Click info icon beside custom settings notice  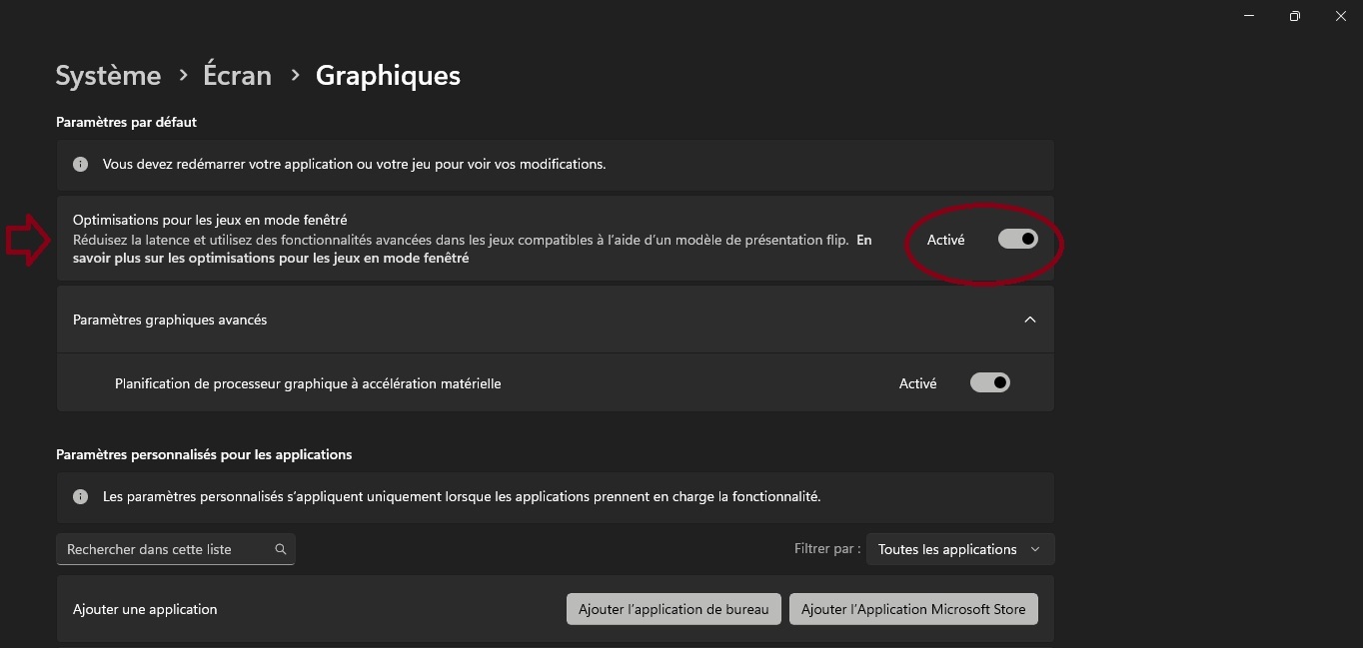(81, 496)
